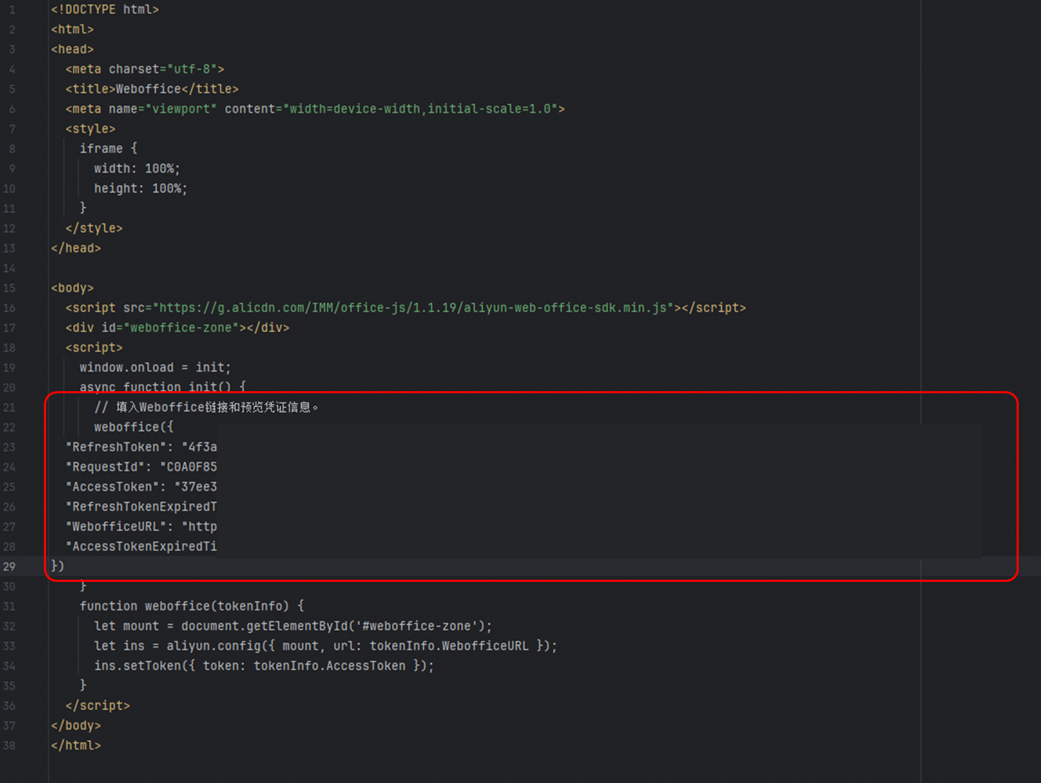Click the opening <head> tag
Image resolution: width=1041 pixels, height=783 pixels.
click(x=72, y=49)
